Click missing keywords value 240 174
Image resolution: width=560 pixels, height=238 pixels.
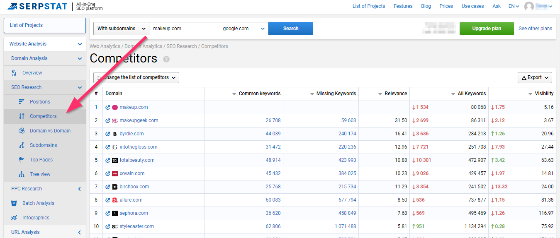click(x=347, y=134)
